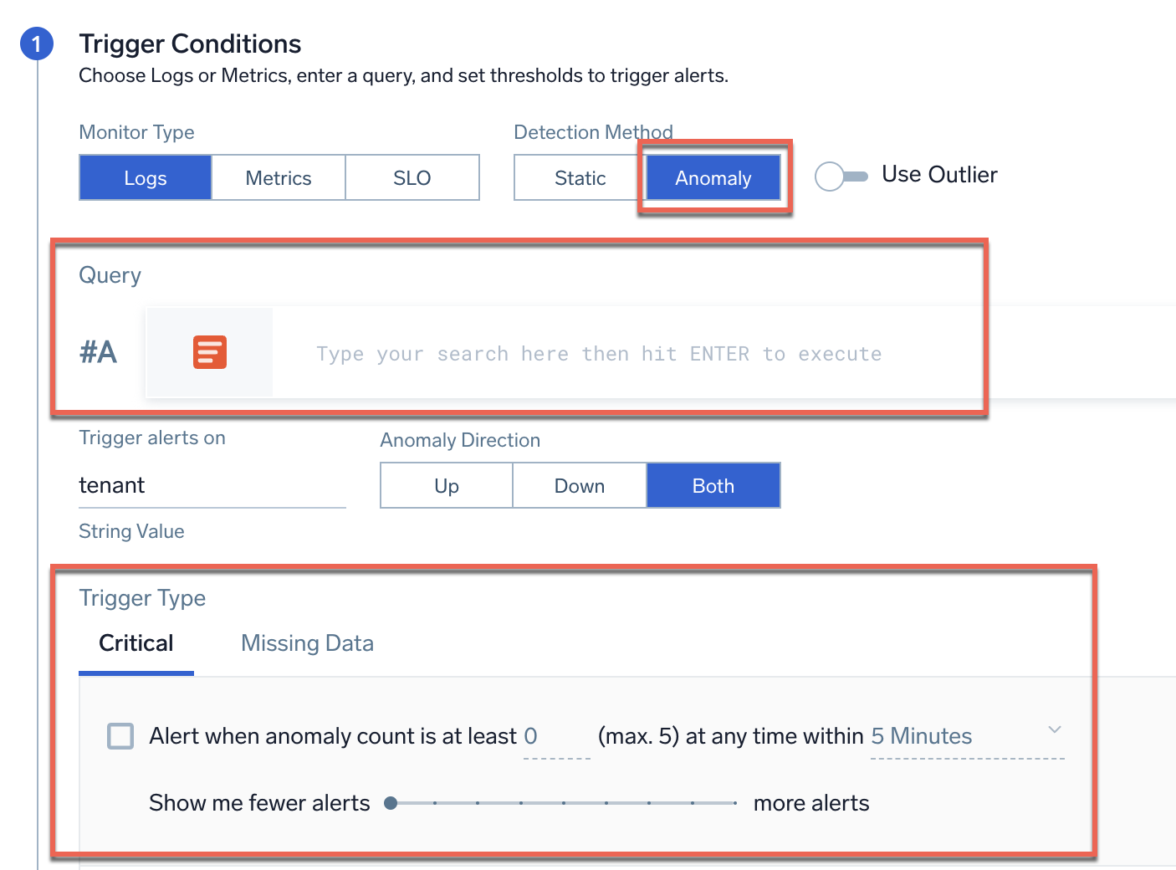The image size is (1176, 870).
Task: Open the Critical trigger type tab
Action: 136,643
